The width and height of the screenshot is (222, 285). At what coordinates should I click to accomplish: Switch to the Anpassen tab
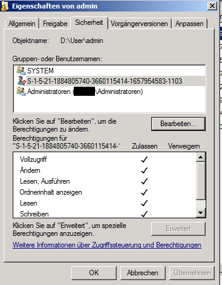tap(189, 24)
